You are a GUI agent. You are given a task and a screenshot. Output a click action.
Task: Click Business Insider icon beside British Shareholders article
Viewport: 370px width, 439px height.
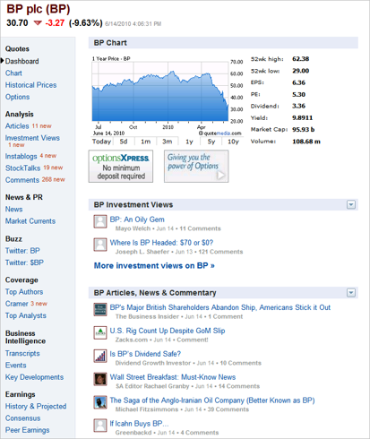(100, 309)
